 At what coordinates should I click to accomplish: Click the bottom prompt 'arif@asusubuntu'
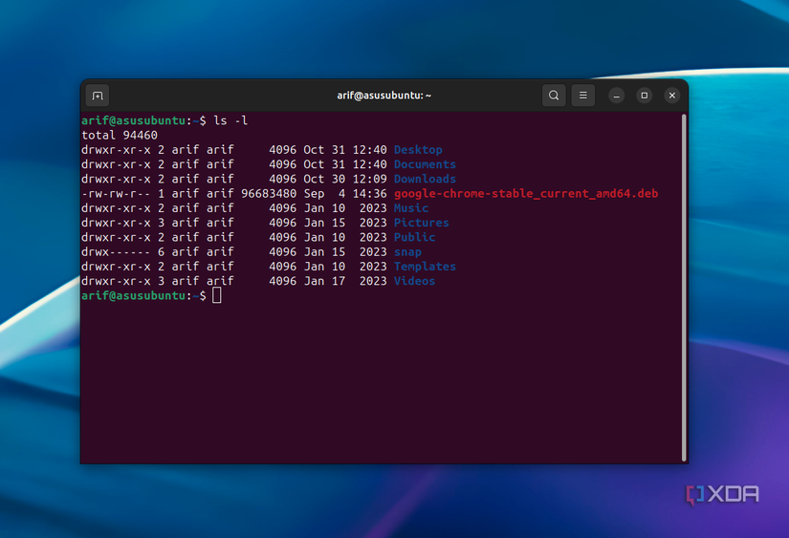coord(133,295)
